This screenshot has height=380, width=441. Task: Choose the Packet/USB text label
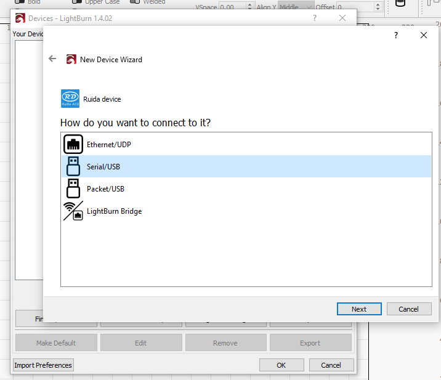click(105, 189)
